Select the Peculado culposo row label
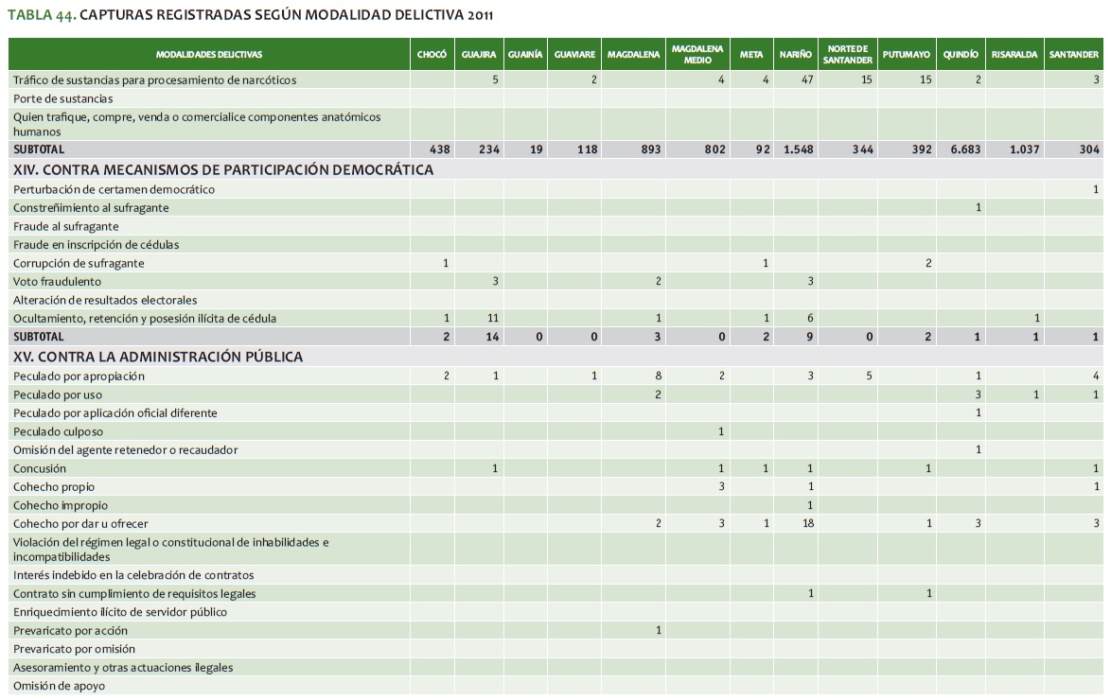 point(60,431)
